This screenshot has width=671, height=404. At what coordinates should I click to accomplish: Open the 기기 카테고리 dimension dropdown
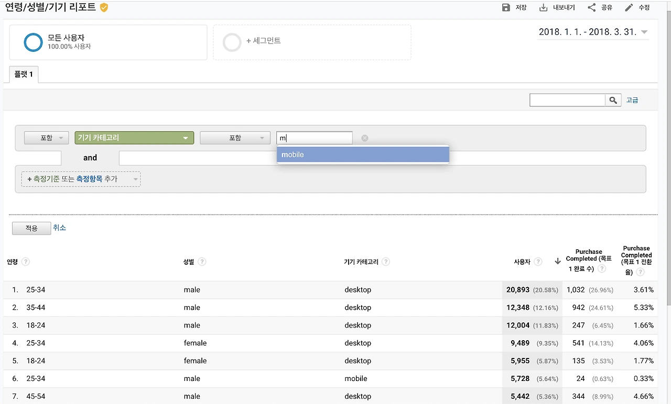(134, 138)
